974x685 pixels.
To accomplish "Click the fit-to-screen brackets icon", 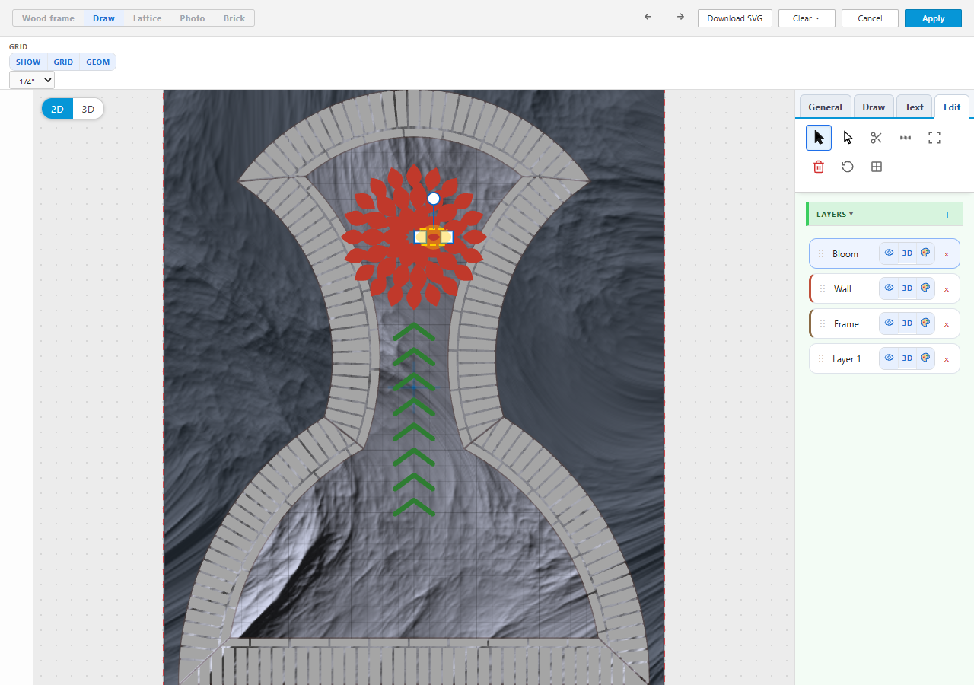I will click(934, 138).
